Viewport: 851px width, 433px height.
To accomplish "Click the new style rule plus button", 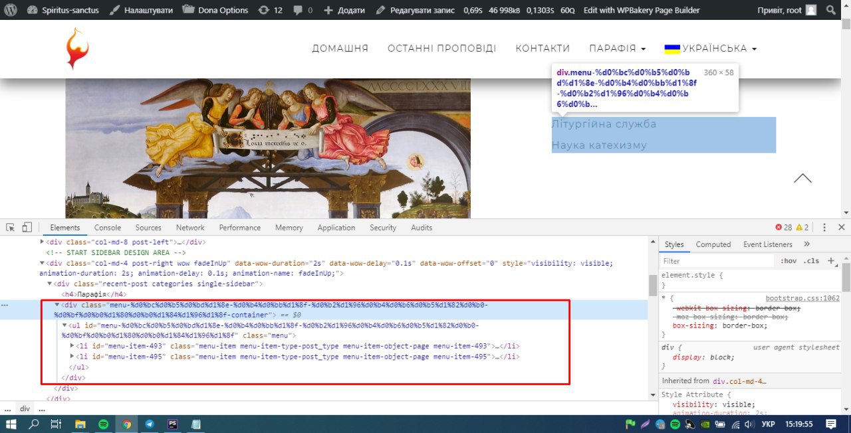I will pyautogui.click(x=830, y=261).
